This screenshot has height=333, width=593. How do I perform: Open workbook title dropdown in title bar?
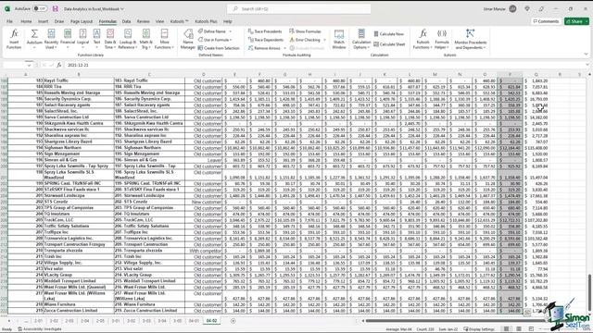[122, 8]
